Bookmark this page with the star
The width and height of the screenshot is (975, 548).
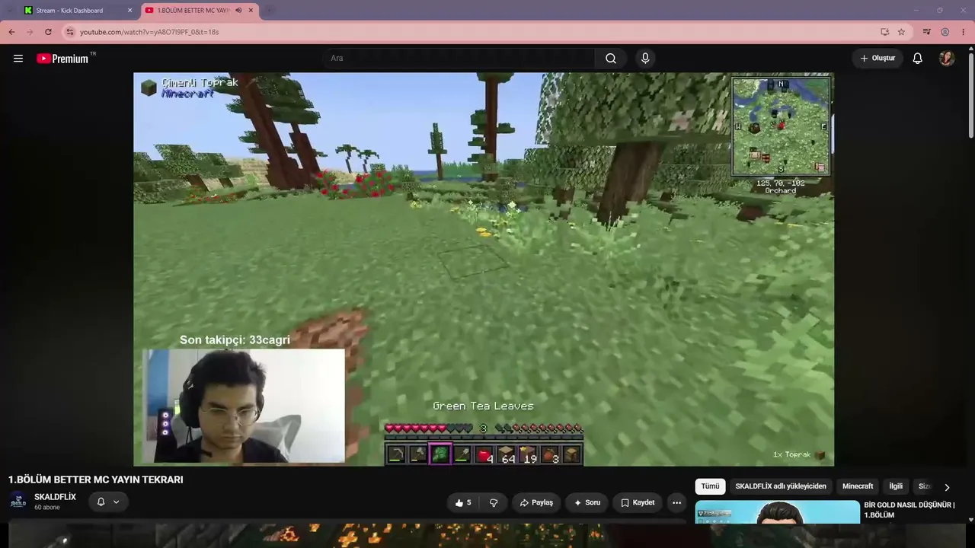(x=901, y=32)
